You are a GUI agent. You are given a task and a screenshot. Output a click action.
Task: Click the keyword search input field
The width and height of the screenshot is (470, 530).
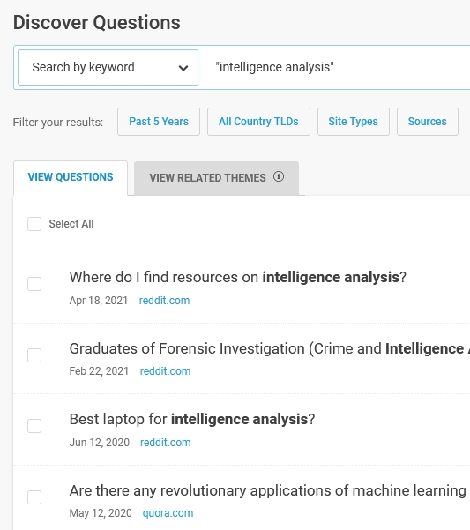point(341,67)
